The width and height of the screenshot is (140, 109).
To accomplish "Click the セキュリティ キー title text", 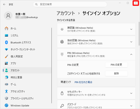I will click(x=74, y=92).
